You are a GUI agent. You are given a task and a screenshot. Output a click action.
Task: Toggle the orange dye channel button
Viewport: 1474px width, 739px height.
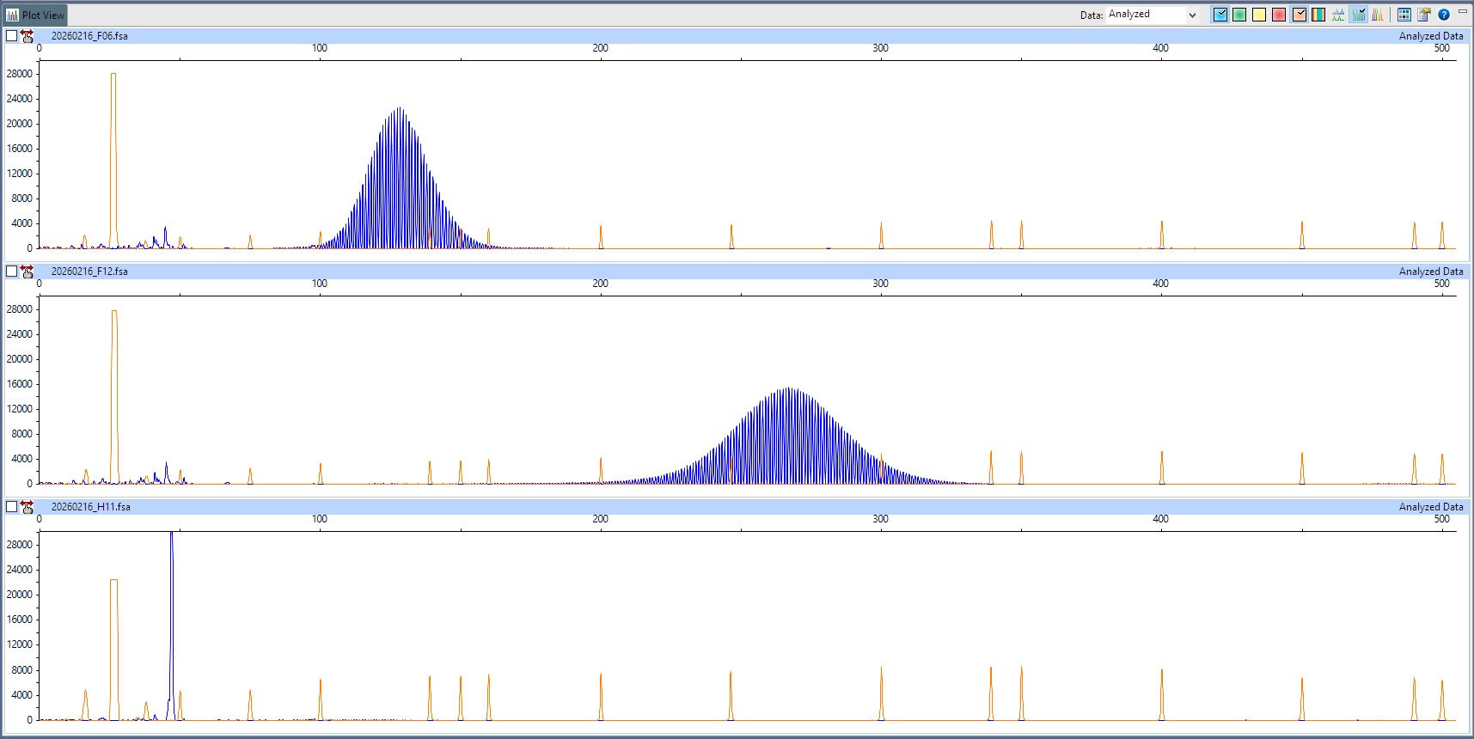click(x=1300, y=15)
